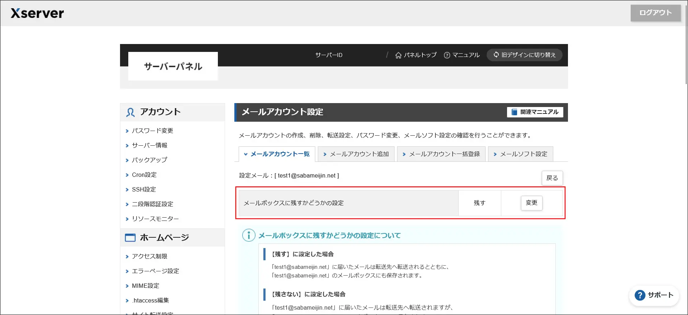Click the アカウント person icon
The width and height of the screenshot is (688, 315).
pos(130,112)
